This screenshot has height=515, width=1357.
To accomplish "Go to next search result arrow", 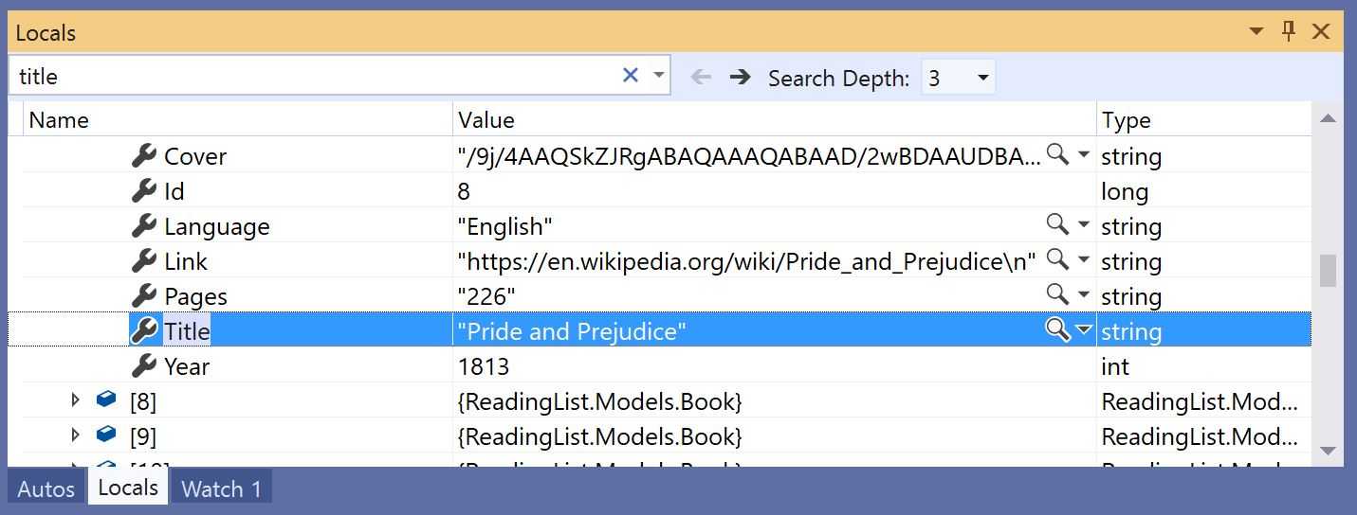I will point(741,77).
